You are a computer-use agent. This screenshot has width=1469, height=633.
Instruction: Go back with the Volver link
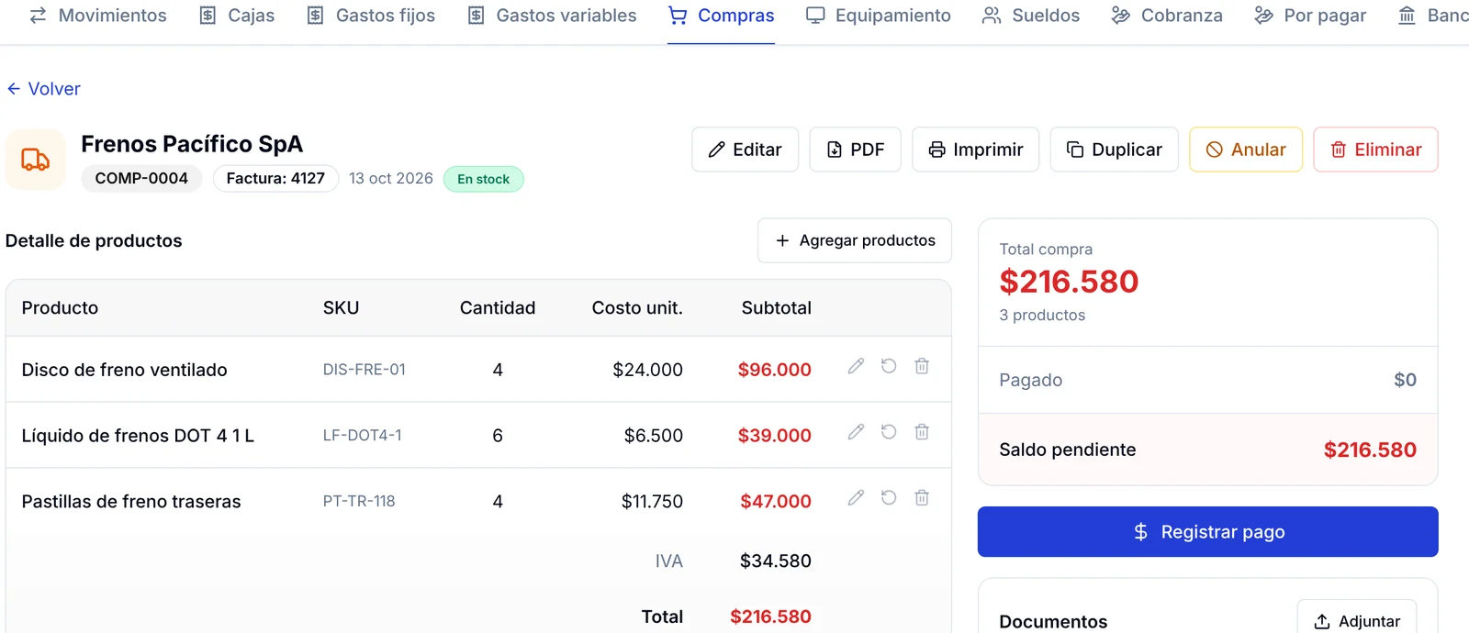[43, 89]
